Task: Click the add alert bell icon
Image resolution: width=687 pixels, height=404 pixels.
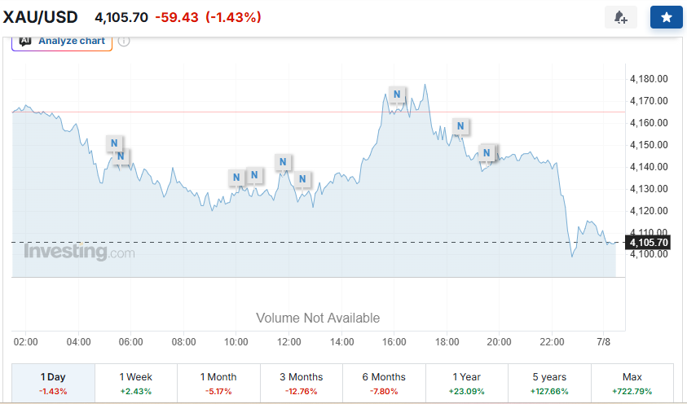Action: (x=620, y=17)
